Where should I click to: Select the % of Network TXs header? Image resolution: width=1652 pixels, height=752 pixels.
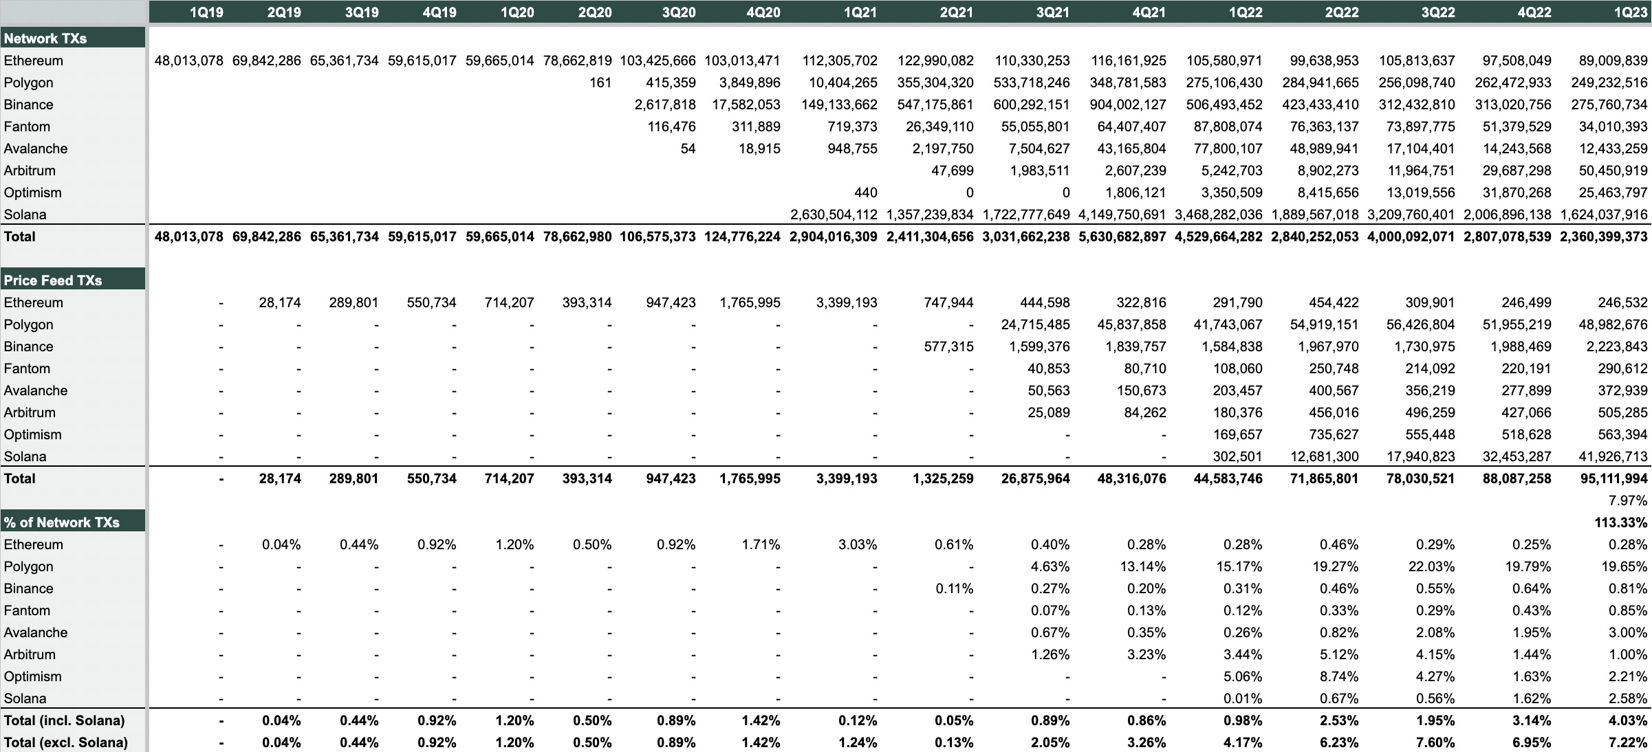pos(73,522)
